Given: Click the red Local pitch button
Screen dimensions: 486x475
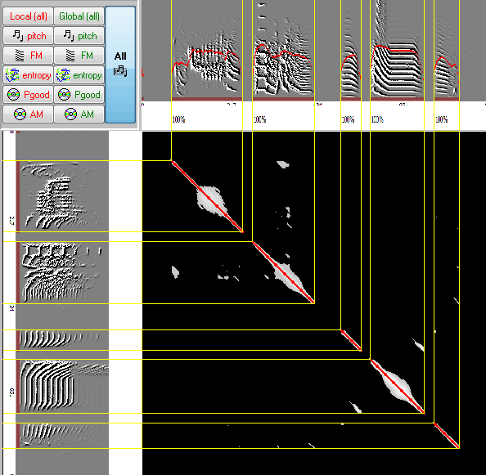Looking at the screenshot, I should point(28,36).
